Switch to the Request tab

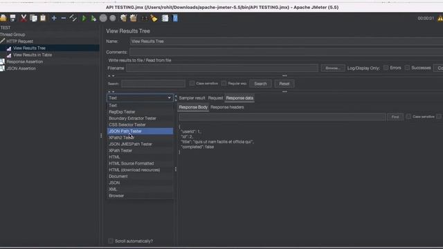[x=215, y=98]
